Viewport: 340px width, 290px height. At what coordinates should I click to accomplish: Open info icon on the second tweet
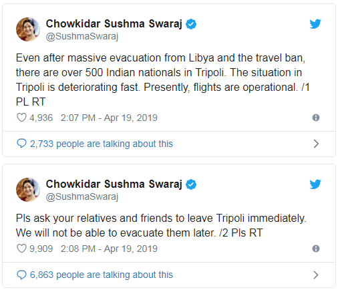[x=316, y=249]
